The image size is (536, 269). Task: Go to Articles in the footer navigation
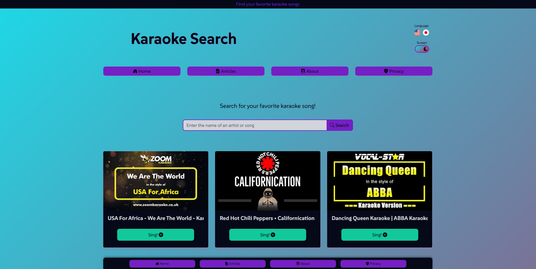click(x=233, y=264)
